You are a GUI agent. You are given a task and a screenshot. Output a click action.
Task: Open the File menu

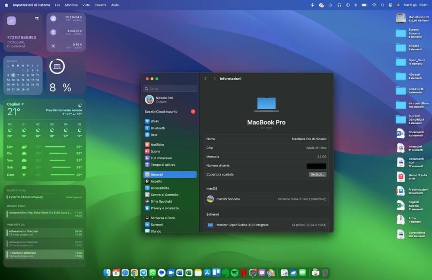pyautogui.click(x=57, y=5)
